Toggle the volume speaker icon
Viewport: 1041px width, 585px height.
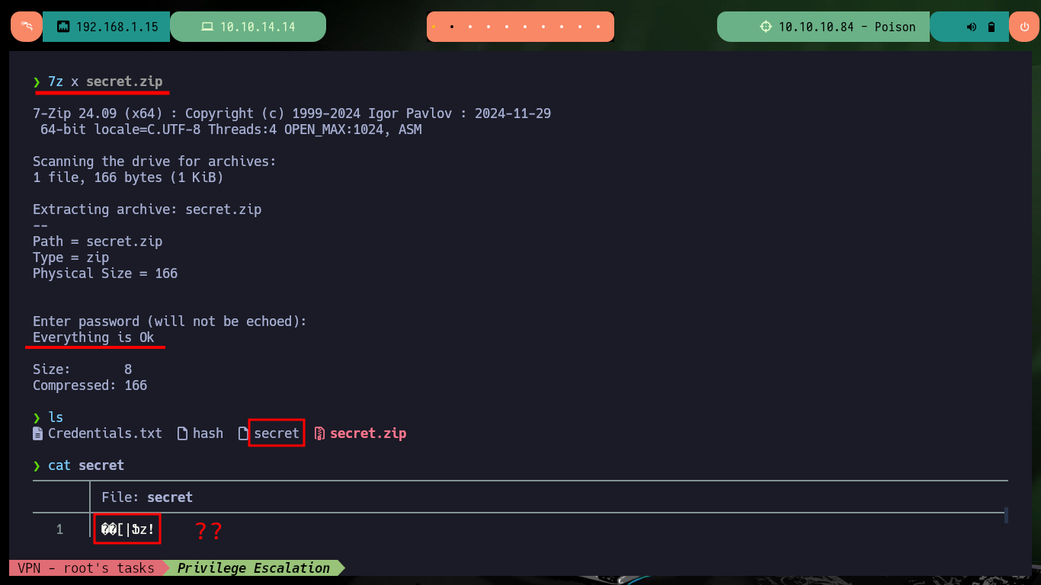pyautogui.click(x=972, y=27)
